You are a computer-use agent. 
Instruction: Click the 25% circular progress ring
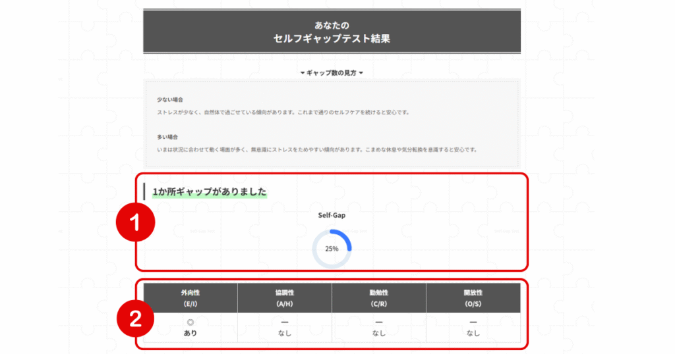point(332,249)
